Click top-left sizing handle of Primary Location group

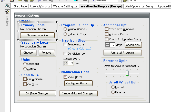[18, 22]
